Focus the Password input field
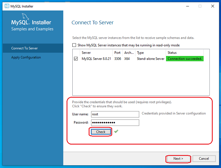Image resolution: width=221 pixels, height=168 pixels. [x=115, y=123]
